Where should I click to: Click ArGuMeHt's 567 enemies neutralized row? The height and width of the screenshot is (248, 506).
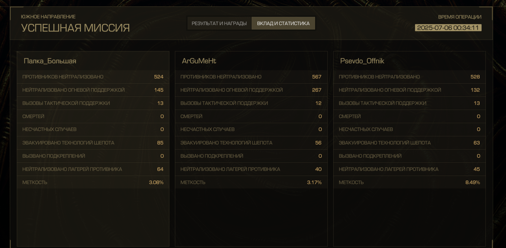pos(251,77)
